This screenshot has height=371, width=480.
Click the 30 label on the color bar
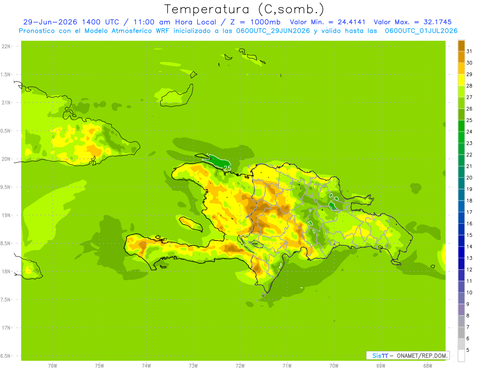(x=470, y=63)
